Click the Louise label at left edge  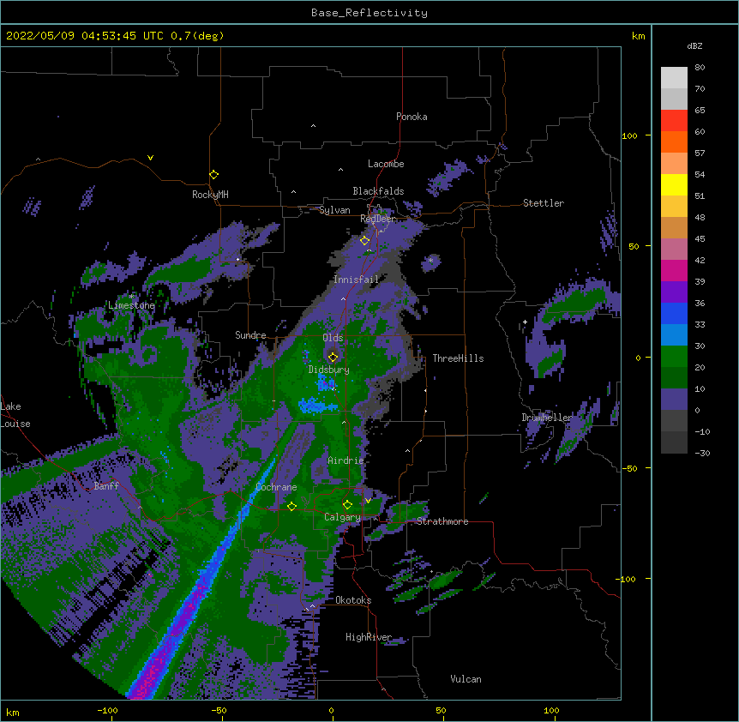[x=15, y=424]
